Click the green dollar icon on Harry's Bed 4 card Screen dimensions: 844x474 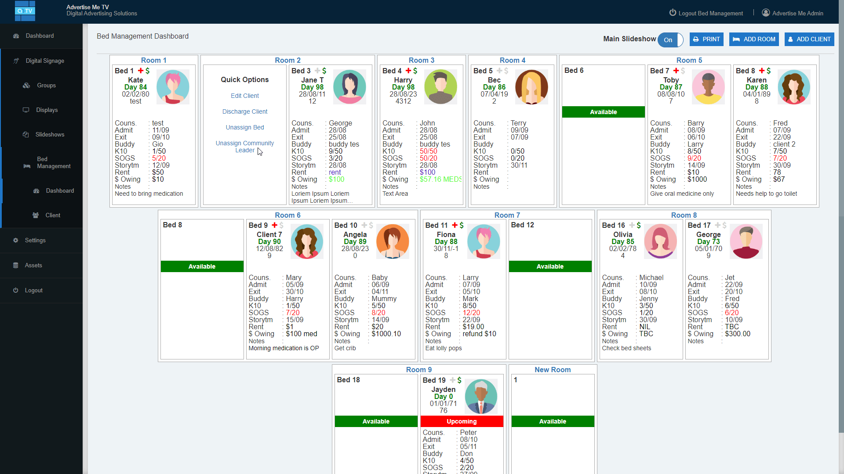tap(415, 71)
